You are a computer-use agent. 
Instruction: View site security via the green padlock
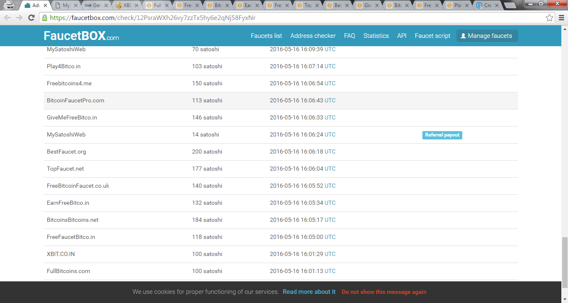tap(45, 18)
